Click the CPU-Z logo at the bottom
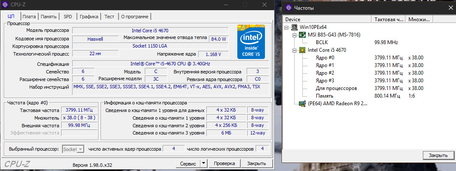This screenshot has width=456, height=171. coord(17,164)
